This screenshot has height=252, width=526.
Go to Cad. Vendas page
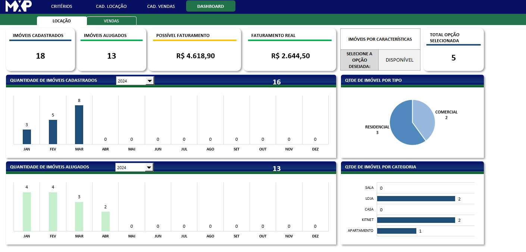tap(161, 6)
